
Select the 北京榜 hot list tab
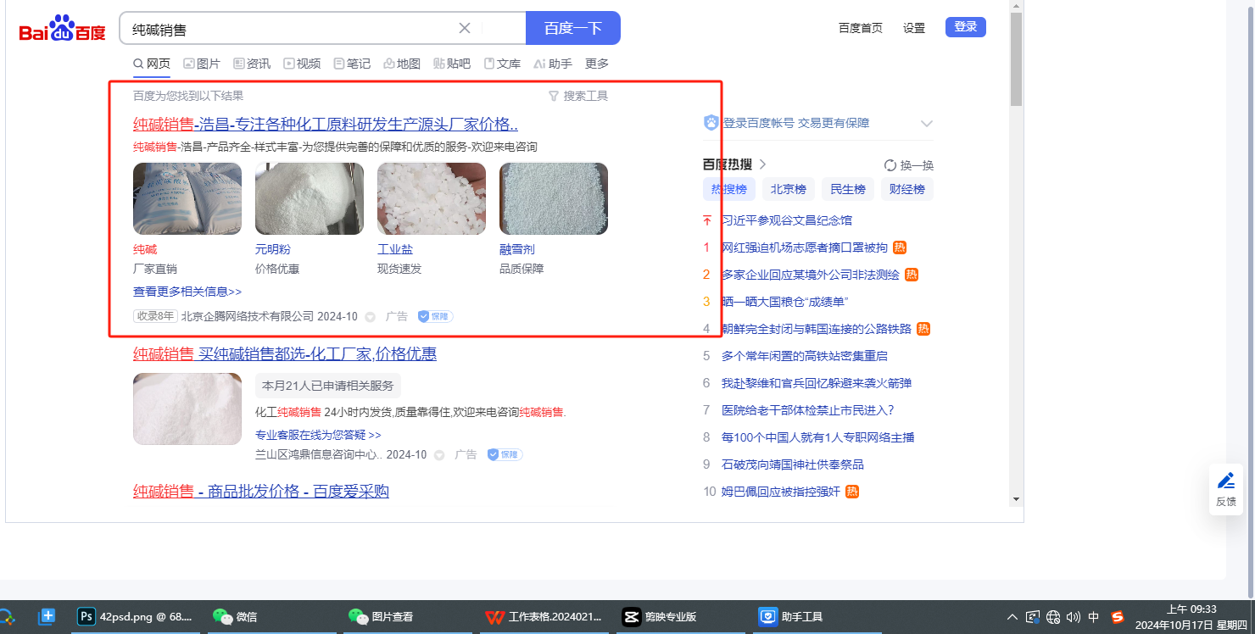click(789, 189)
